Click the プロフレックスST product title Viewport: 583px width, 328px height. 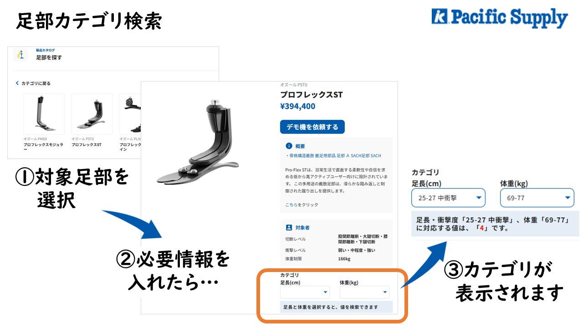(x=311, y=95)
